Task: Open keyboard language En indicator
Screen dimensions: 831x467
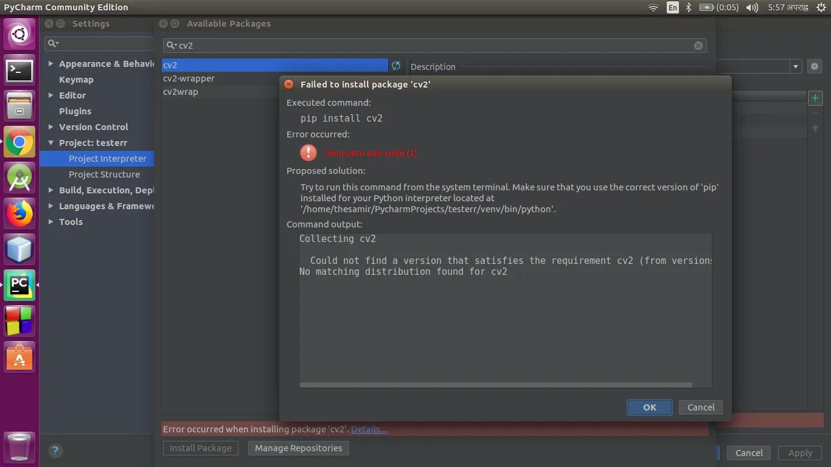Action: tap(672, 7)
